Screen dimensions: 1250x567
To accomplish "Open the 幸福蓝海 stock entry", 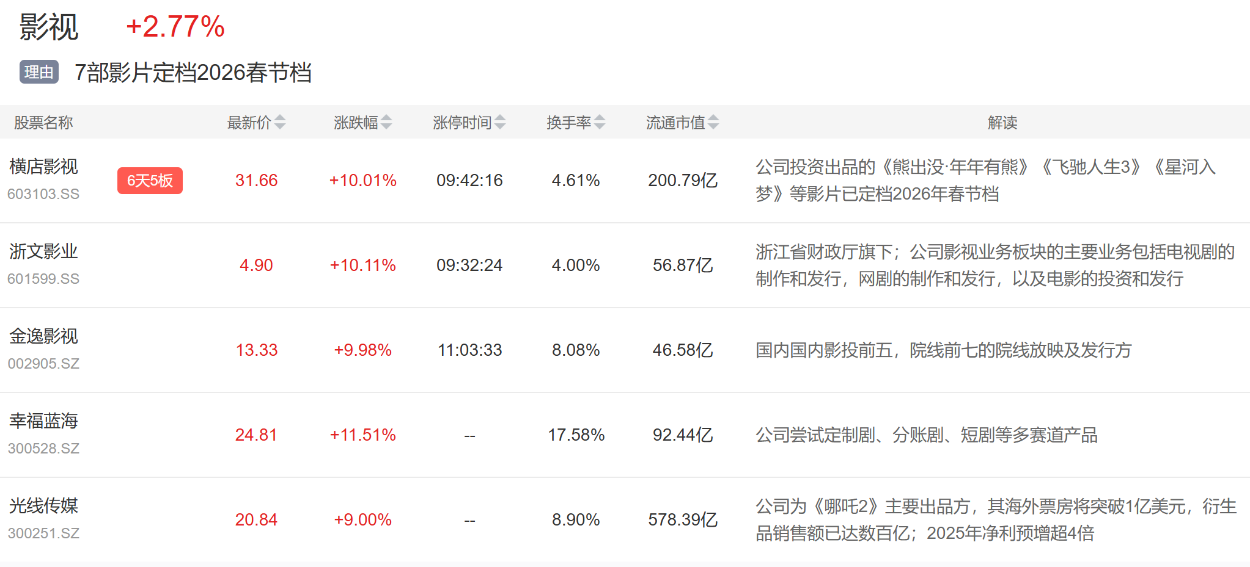I will [x=43, y=421].
